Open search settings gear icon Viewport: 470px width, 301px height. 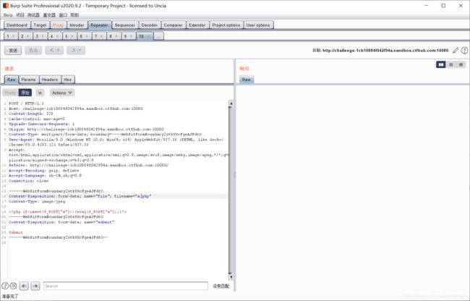(14, 286)
